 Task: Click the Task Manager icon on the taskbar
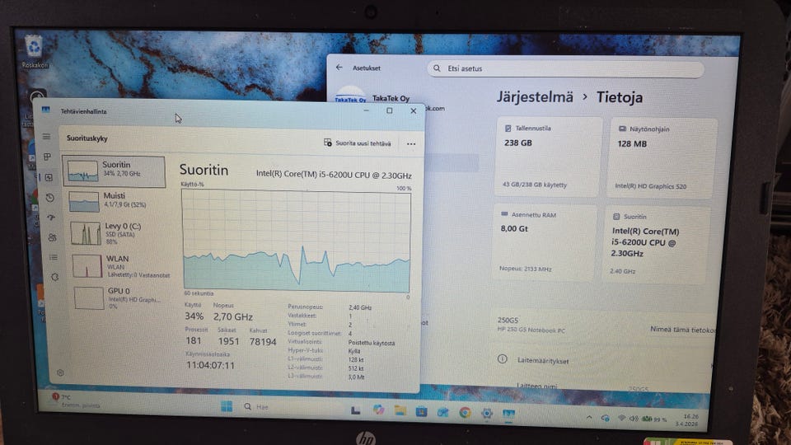pyautogui.click(x=508, y=415)
